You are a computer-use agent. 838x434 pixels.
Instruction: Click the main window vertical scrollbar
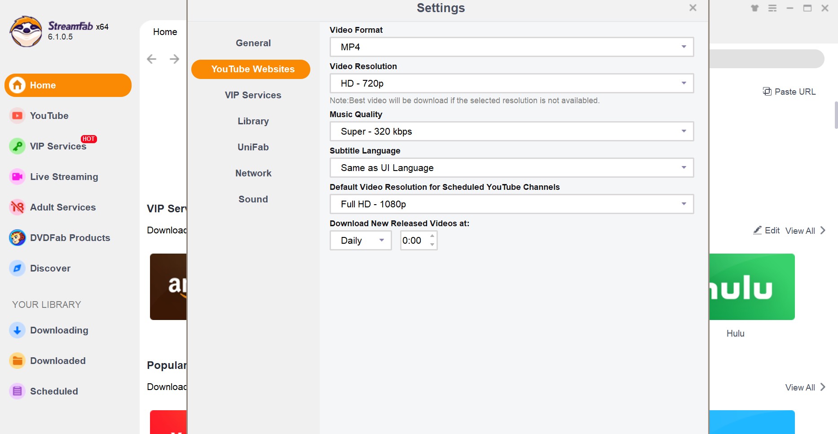[836, 115]
